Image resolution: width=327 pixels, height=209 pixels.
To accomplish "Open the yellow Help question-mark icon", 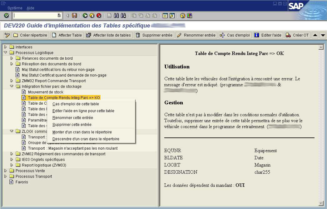I will (x=182, y=16).
